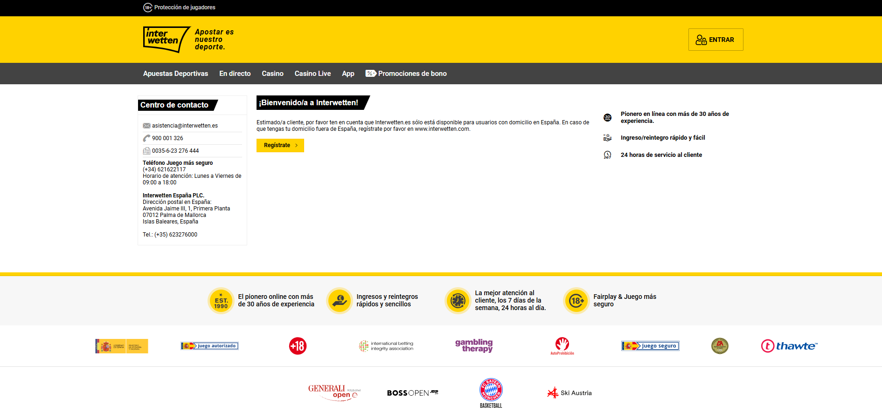Screen dimensions: 882x419
Task: Click the 30 years experience badge icon
Action: 607,117
